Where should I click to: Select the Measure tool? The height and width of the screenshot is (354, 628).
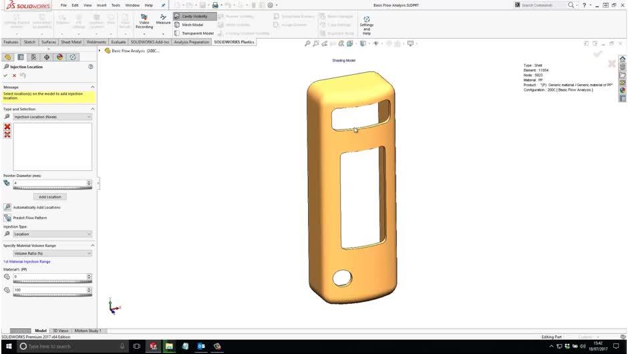tap(163, 19)
